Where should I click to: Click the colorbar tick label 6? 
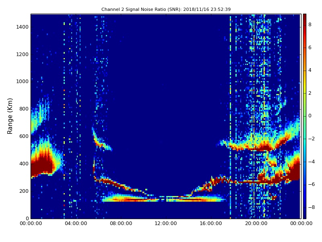[x=310, y=48]
